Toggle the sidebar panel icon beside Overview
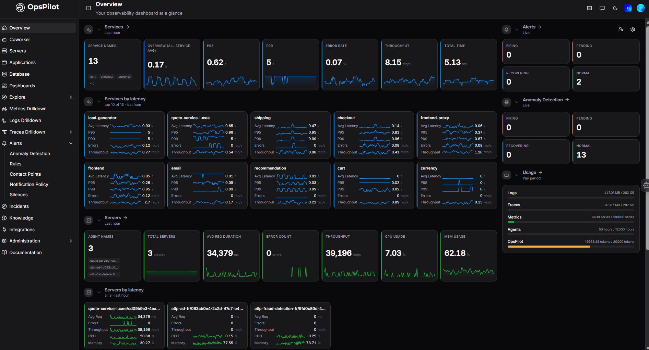Viewport: 649px width, 350px height. 88,8
